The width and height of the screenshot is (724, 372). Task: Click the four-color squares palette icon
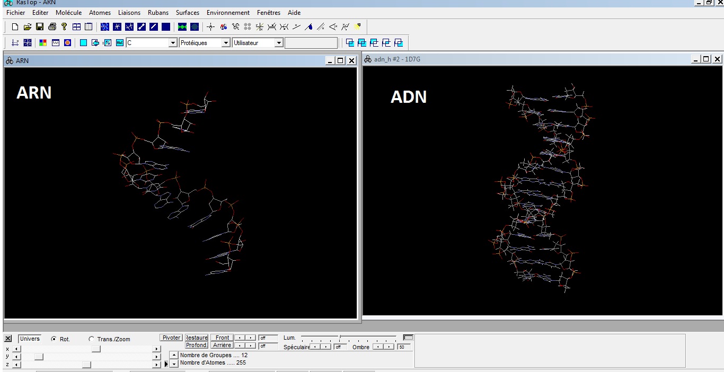pyautogui.click(x=44, y=43)
